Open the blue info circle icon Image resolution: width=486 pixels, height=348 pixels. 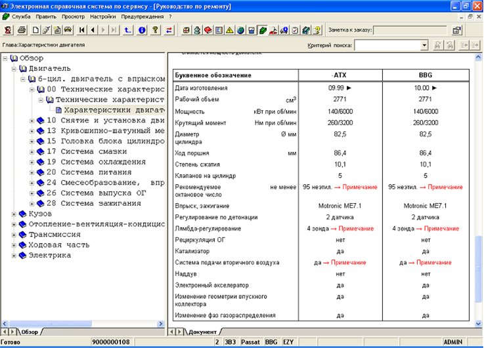(142, 30)
